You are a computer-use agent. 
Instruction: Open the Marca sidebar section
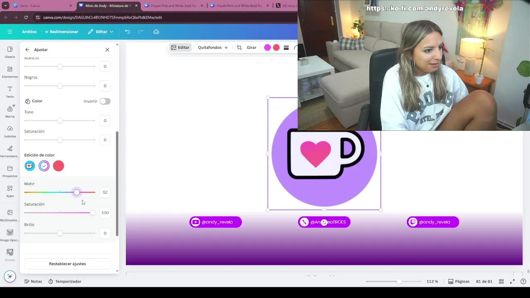(10, 112)
